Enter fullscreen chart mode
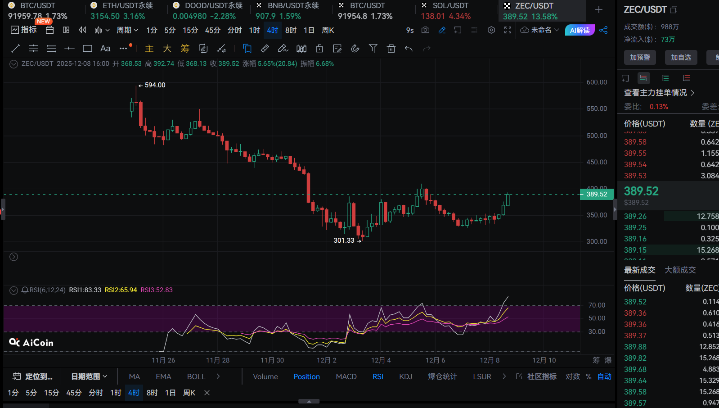719x408 pixels. tap(508, 30)
